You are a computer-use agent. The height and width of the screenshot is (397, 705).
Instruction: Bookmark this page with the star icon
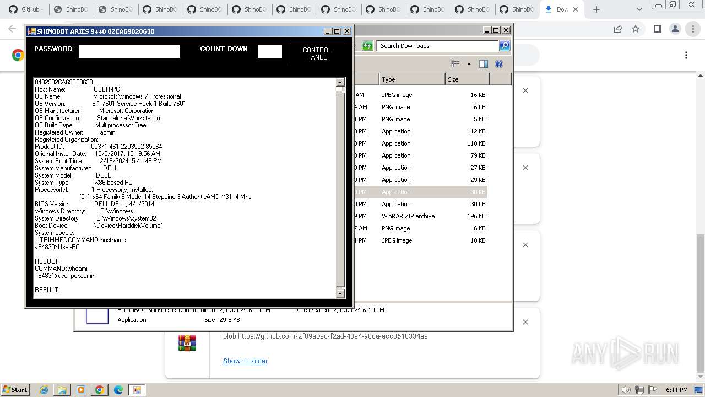pyautogui.click(x=636, y=29)
